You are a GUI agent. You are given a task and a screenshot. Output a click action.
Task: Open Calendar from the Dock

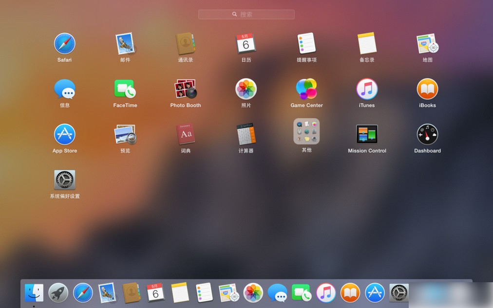[x=155, y=292]
